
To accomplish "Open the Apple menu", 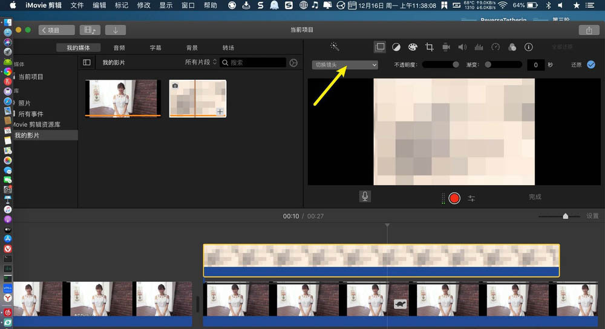I will [12, 5].
